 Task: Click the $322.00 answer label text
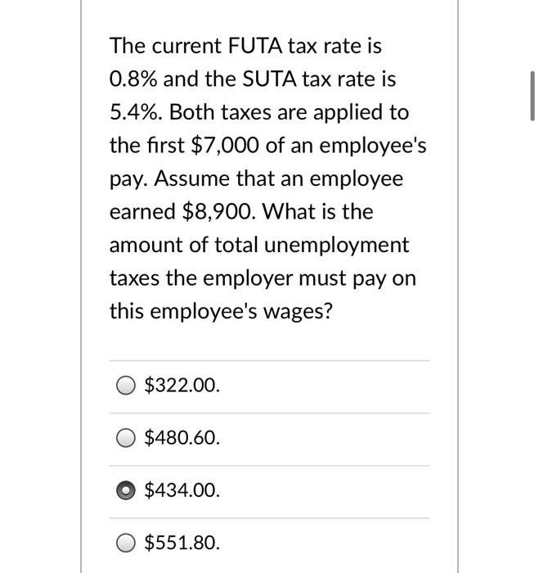tap(182, 386)
